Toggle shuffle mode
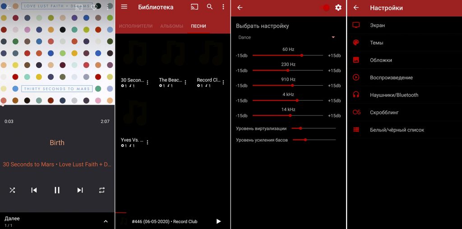This screenshot has width=462, height=229. coord(12,190)
